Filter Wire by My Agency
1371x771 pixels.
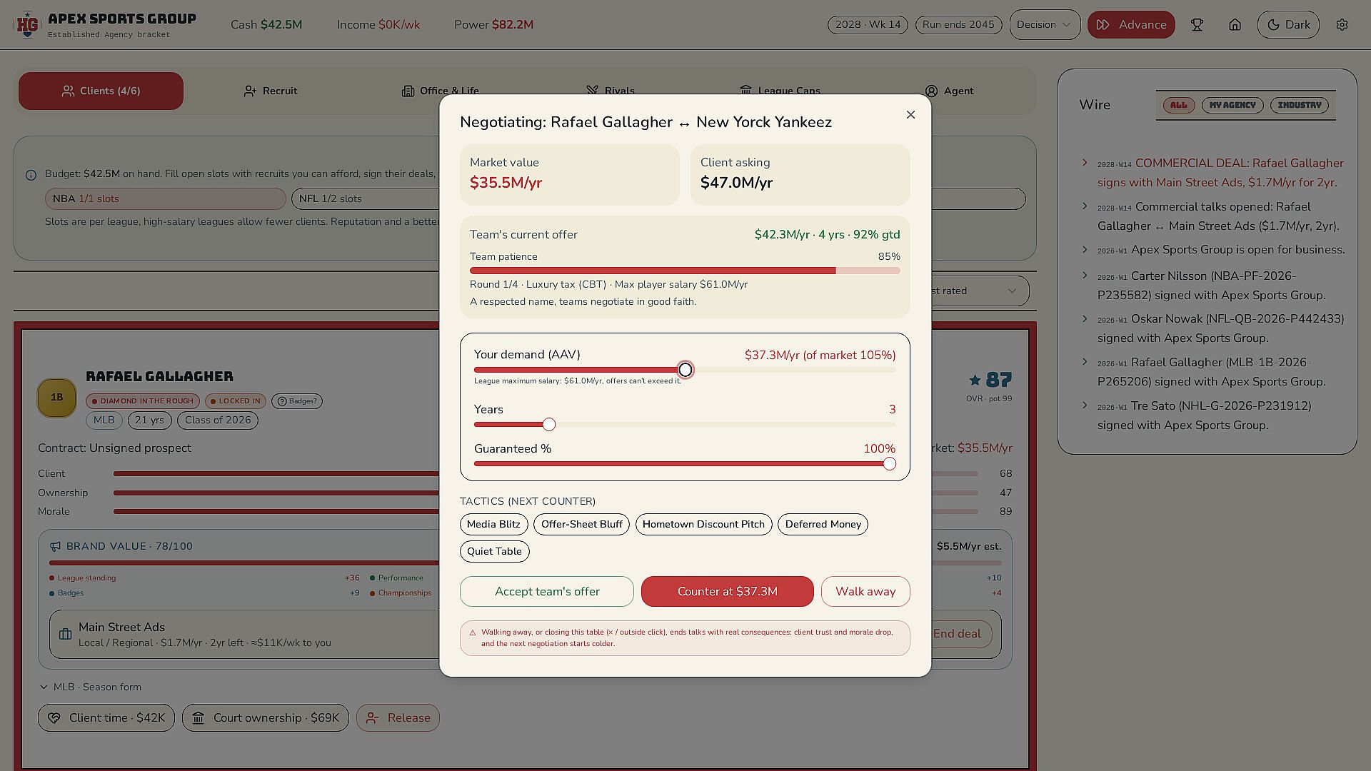coord(1232,105)
